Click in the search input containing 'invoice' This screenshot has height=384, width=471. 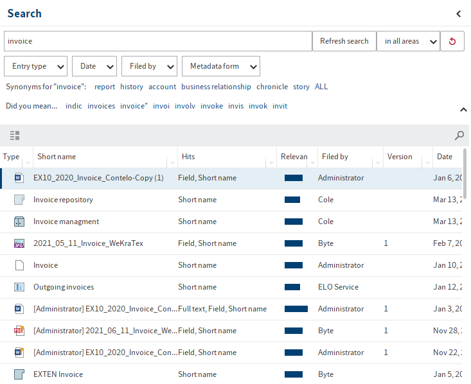click(x=158, y=41)
